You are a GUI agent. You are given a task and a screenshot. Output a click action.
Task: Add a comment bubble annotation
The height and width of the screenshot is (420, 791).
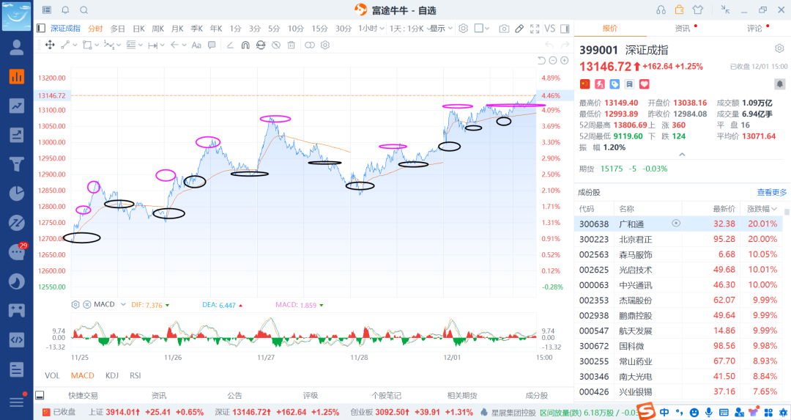(x=212, y=45)
